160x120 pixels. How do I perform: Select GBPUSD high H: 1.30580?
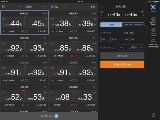(8, 56)
